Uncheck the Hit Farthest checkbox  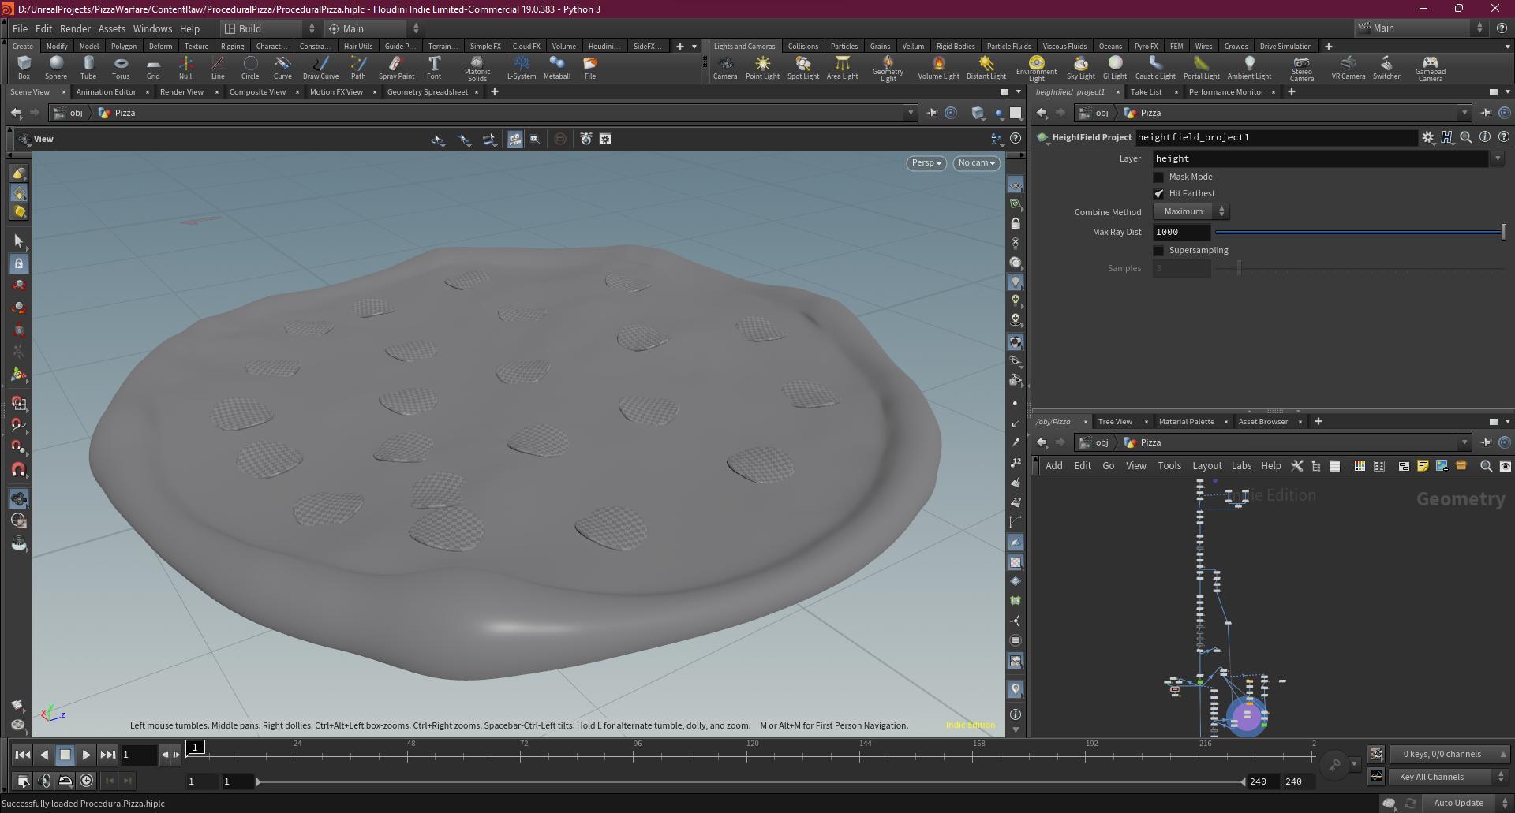(1159, 194)
